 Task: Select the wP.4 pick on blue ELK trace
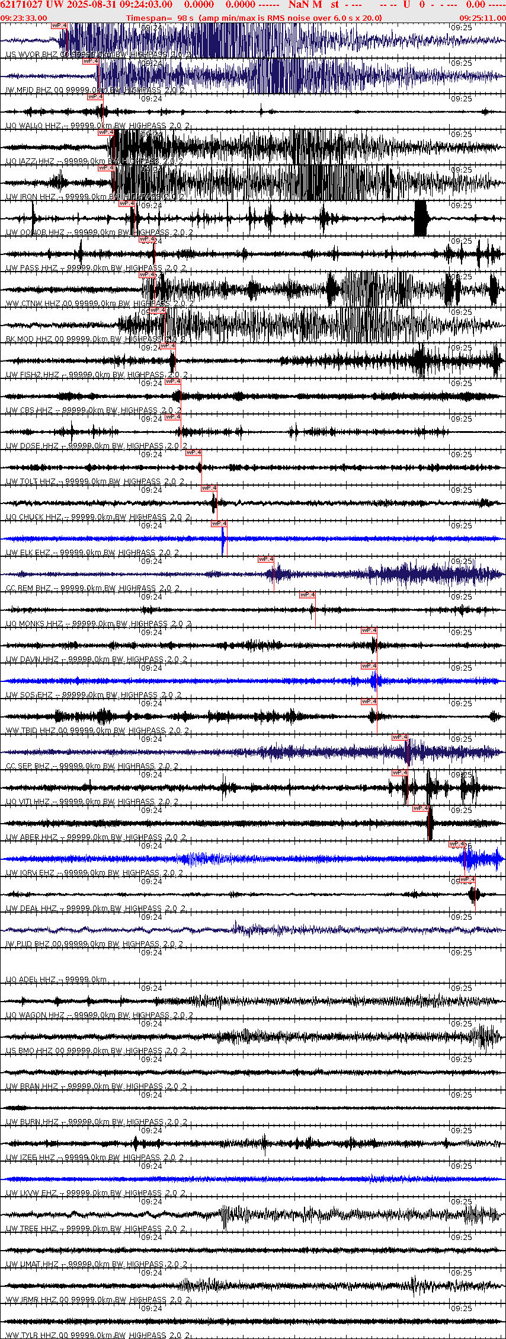point(219,524)
